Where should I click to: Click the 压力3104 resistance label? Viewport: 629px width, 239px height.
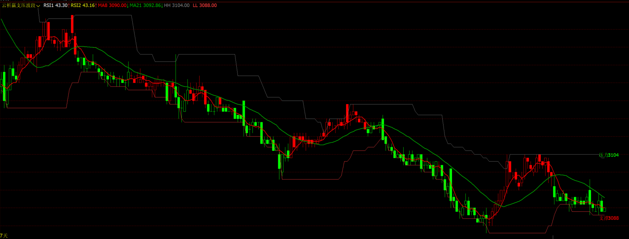pyautogui.click(x=609, y=155)
